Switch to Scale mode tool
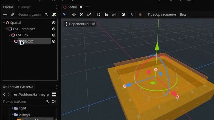The width and height of the screenshot is (214, 120). [x=89, y=14]
